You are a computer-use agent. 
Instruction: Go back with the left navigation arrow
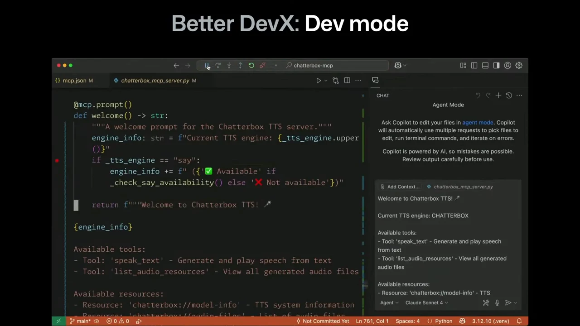[176, 66]
